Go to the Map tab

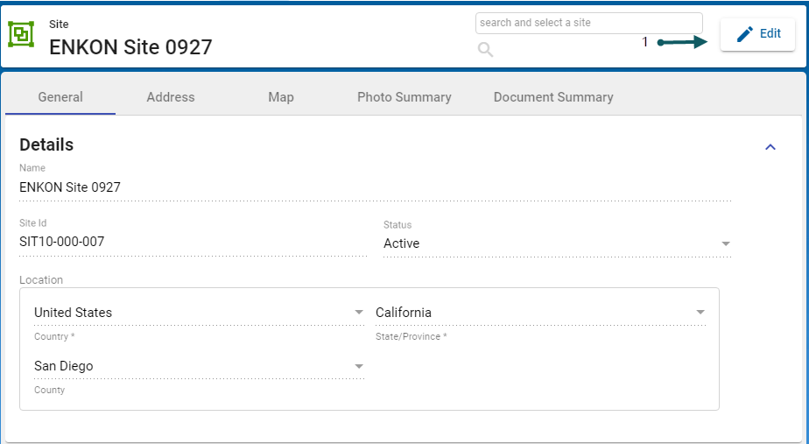281,97
